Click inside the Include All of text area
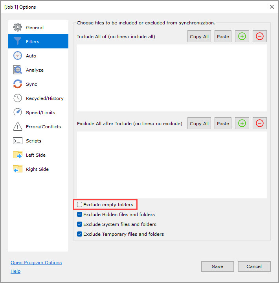279x283 pixels. [172, 78]
